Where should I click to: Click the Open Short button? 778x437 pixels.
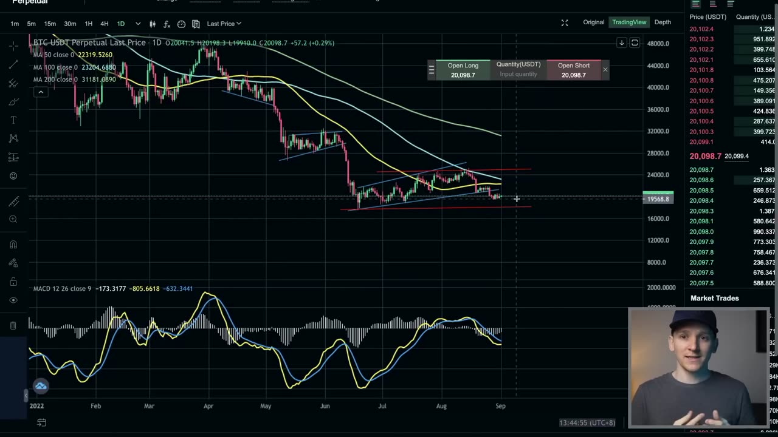click(x=574, y=70)
